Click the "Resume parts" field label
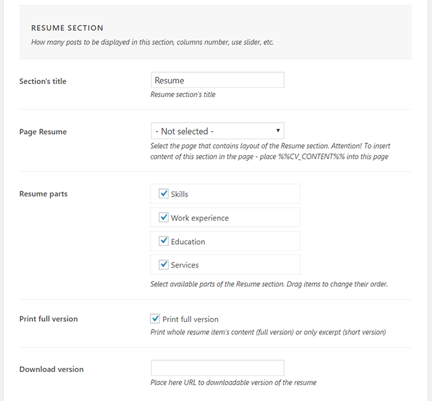432x401 pixels. click(43, 194)
